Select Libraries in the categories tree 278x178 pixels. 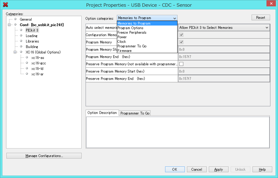[32, 41]
